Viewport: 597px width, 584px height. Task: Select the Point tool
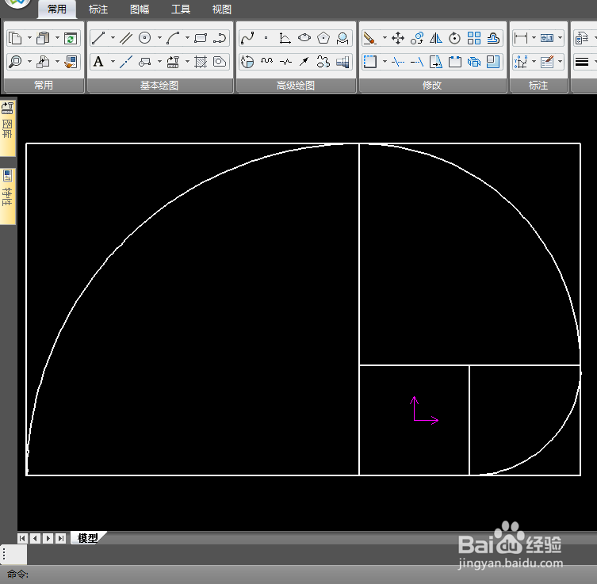[266, 38]
